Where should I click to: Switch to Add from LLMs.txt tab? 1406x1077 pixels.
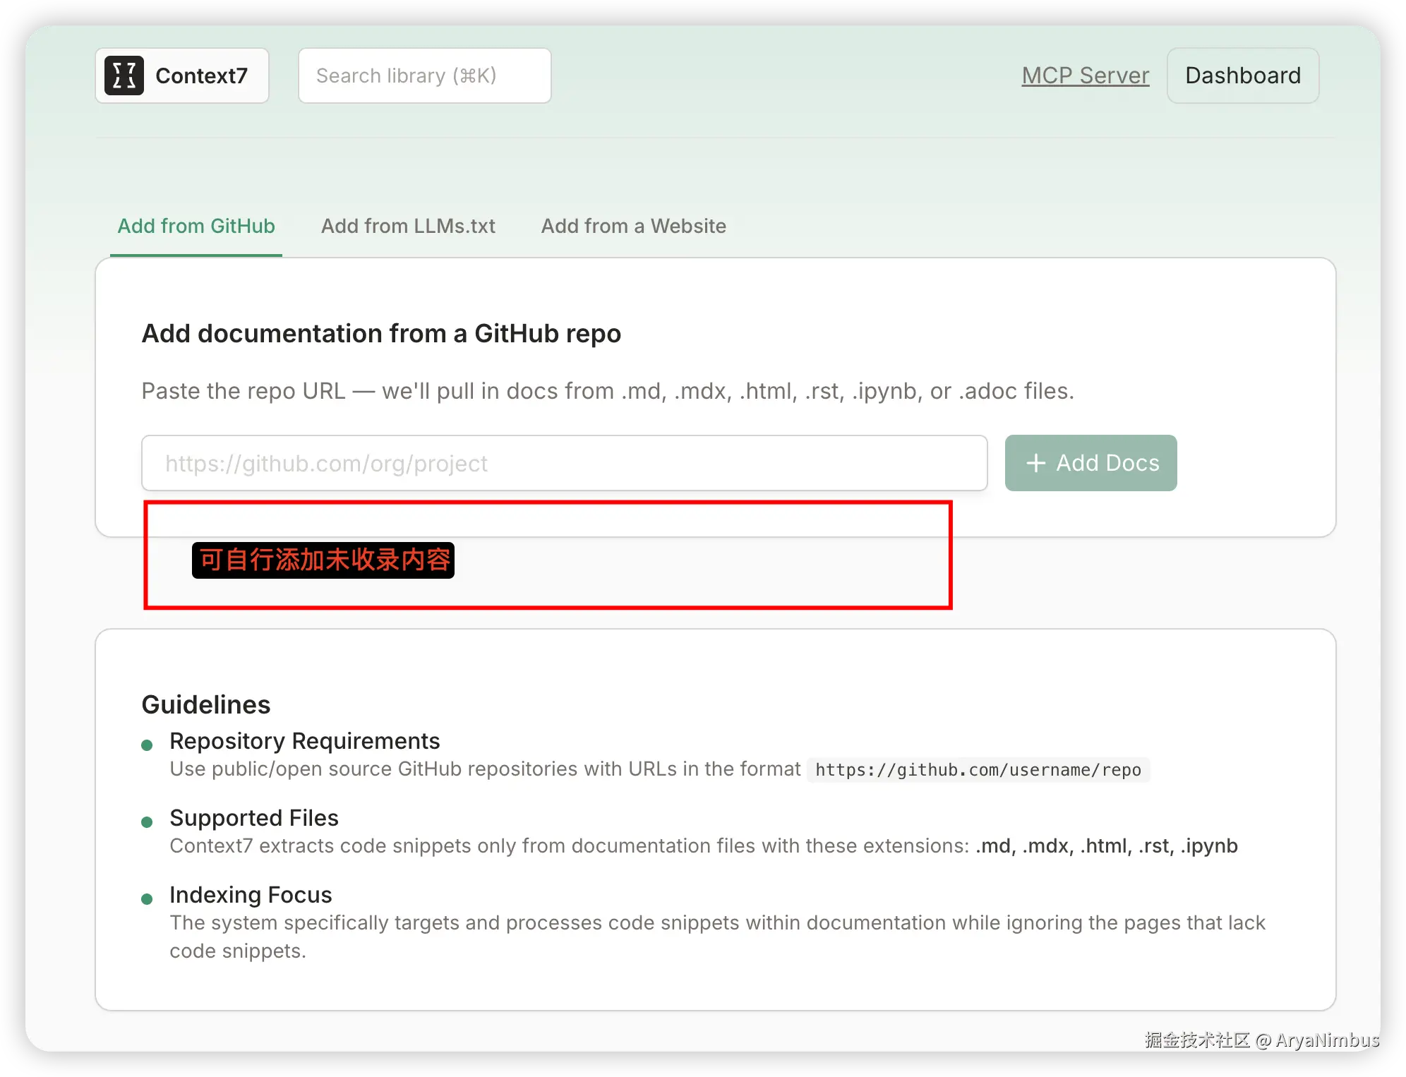point(408,226)
